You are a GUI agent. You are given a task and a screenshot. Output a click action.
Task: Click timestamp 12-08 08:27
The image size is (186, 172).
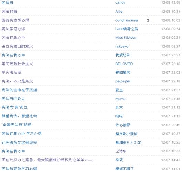(x=171, y=46)
